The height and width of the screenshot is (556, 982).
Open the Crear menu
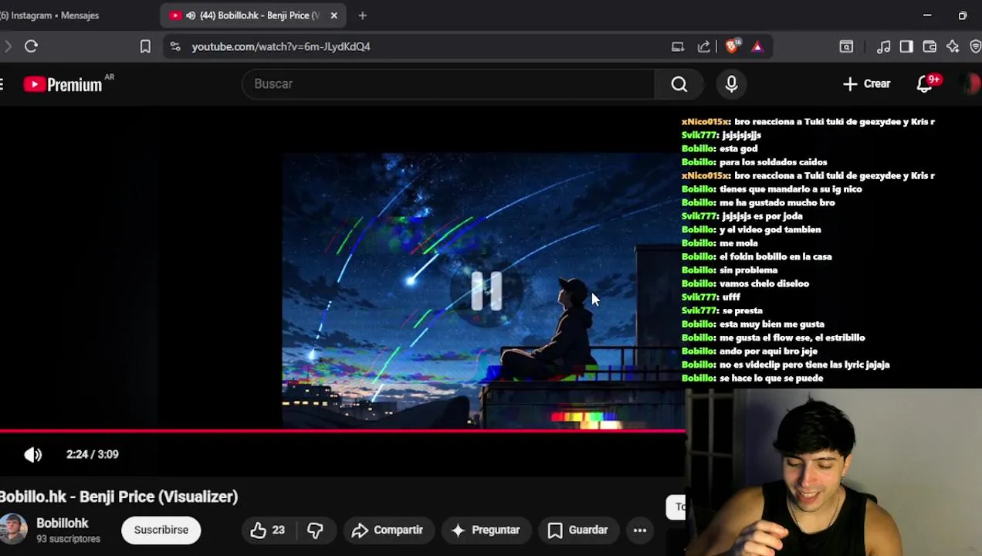[x=866, y=83]
